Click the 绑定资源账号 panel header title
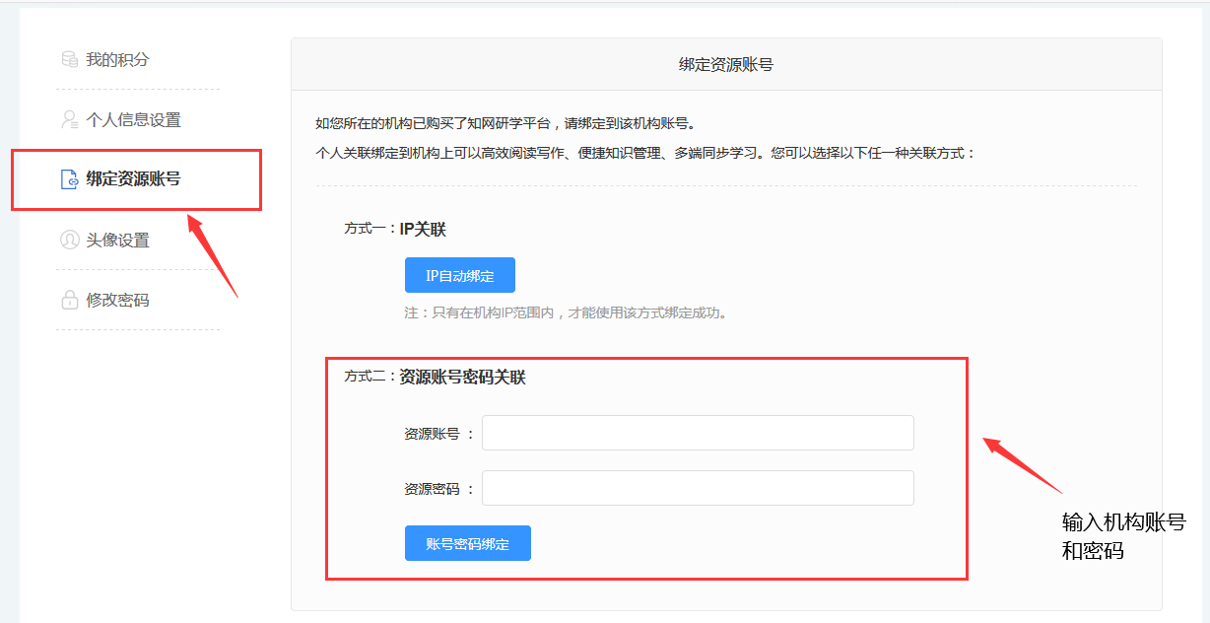The width and height of the screenshot is (1210, 623). tap(726, 64)
